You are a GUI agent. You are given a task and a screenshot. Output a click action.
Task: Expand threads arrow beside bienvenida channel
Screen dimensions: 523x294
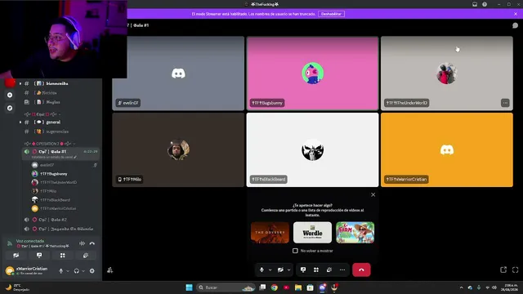tap(20, 83)
